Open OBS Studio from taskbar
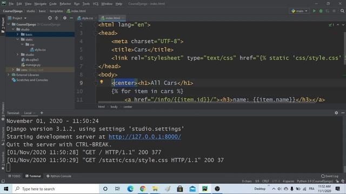Viewport: 346px width, 194px height. point(217,189)
